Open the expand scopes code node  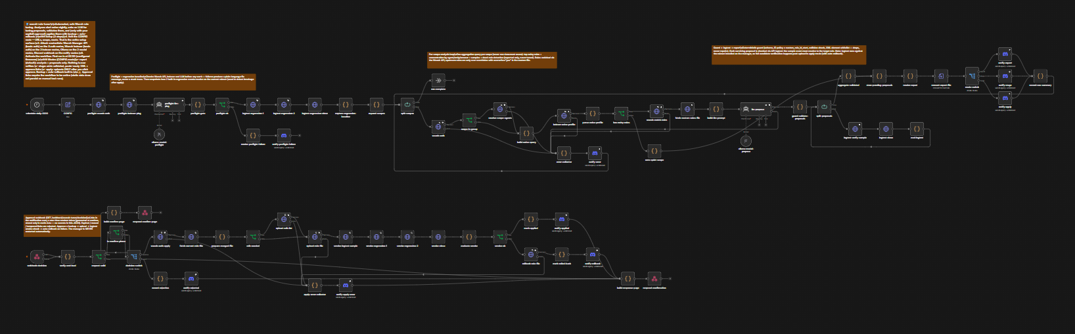click(x=377, y=104)
